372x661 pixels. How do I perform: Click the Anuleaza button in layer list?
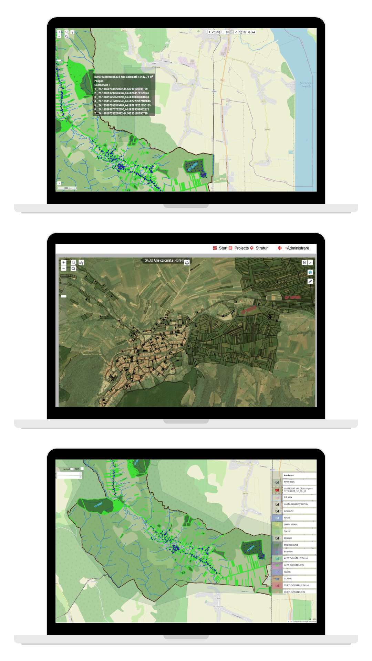299,475
